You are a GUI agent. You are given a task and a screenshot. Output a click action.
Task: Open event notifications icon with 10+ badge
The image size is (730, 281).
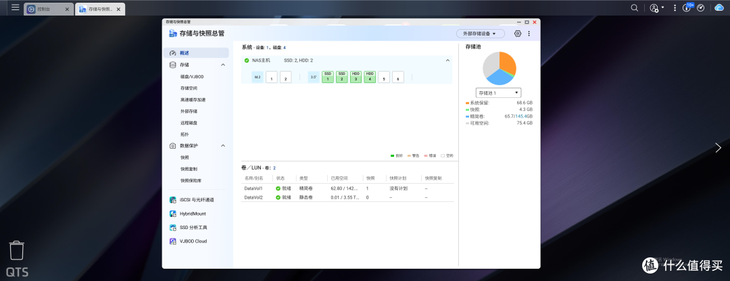pos(687,8)
